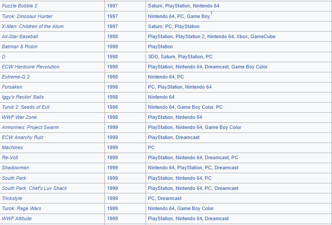Open the Forsaken game link
The image size is (332, 225).
coord(12,87)
